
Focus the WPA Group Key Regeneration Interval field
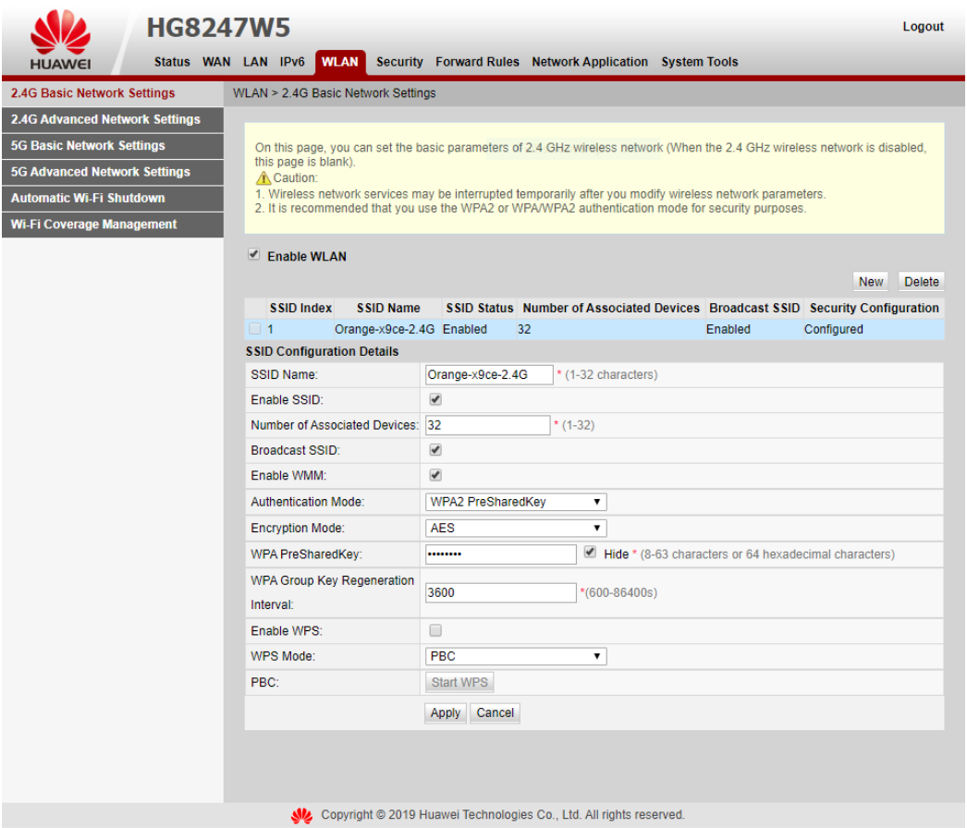(x=501, y=592)
